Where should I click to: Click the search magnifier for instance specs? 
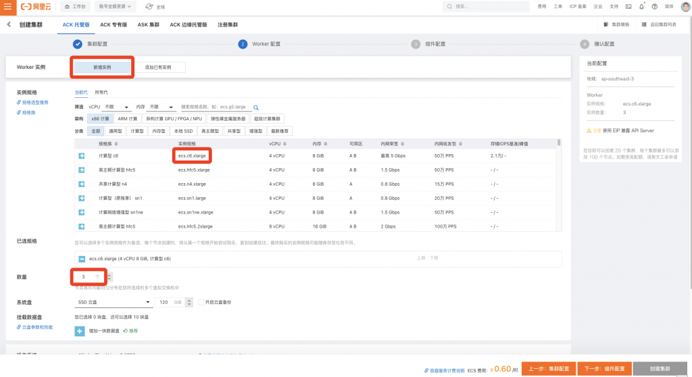256,107
